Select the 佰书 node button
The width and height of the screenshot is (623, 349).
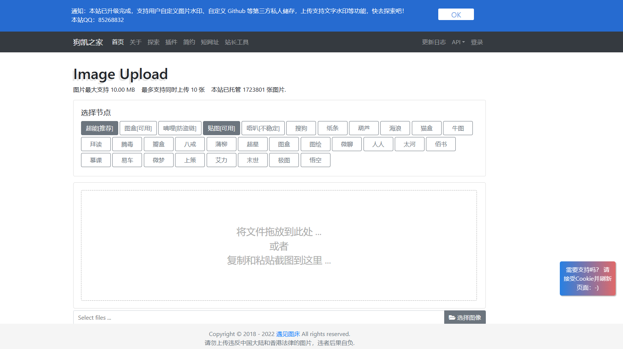point(441,144)
